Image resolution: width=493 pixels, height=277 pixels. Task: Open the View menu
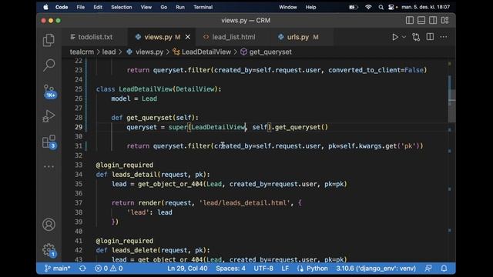(x=146, y=7)
